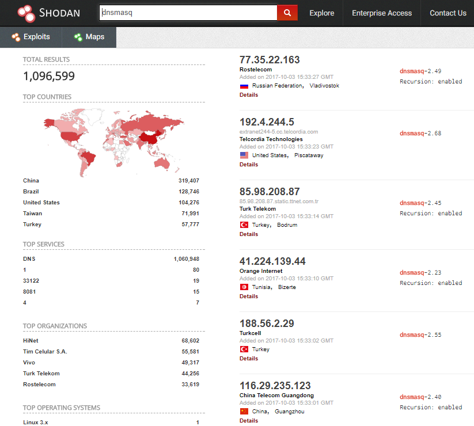Open host 192.4.244.5
Screen dimensions: 474x426
[267, 122]
